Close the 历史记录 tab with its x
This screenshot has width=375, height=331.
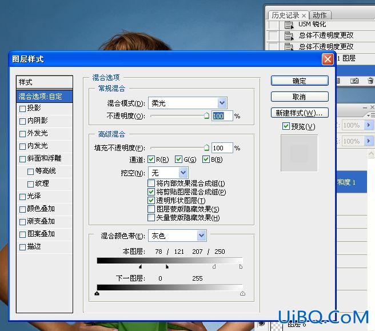[x=304, y=16]
